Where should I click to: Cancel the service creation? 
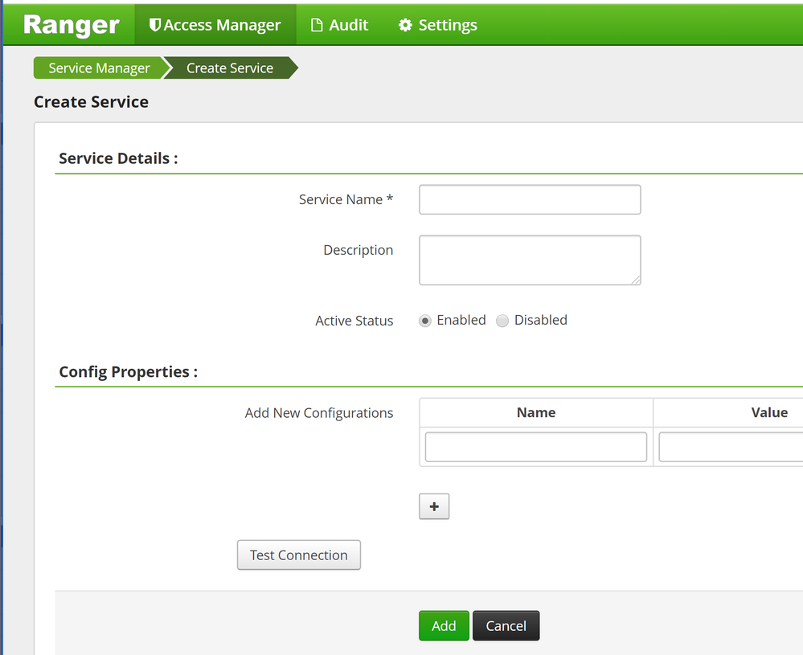coord(506,626)
